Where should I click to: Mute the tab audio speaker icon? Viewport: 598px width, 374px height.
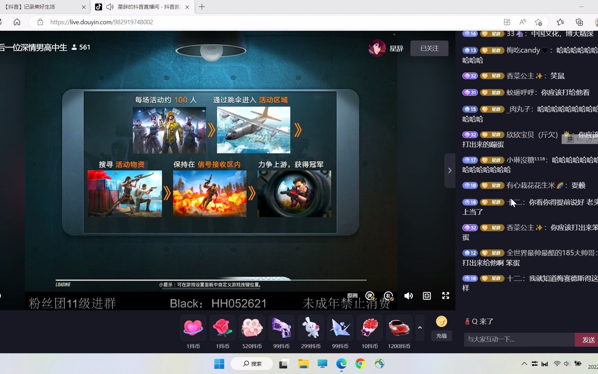click(x=110, y=7)
